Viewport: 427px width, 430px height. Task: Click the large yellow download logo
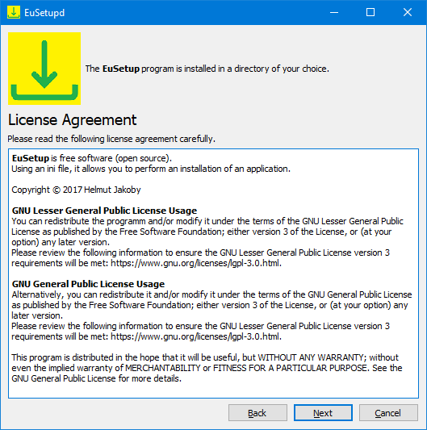44,69
